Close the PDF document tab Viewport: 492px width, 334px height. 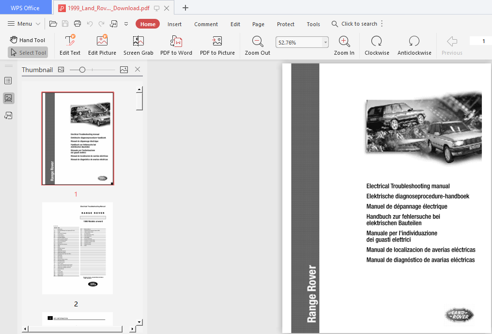[167, 8]
